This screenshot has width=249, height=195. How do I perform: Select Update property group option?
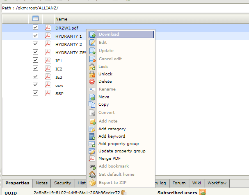122,151
